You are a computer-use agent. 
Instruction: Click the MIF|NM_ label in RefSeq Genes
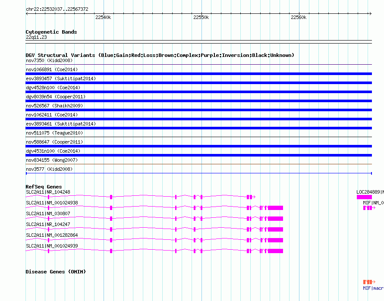(374, 203)
